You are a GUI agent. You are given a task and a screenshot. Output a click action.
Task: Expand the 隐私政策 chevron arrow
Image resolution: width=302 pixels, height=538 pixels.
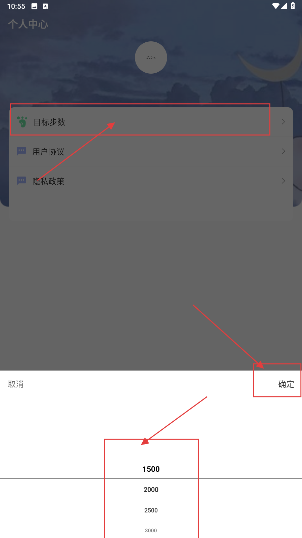click(x=284, y=181)
